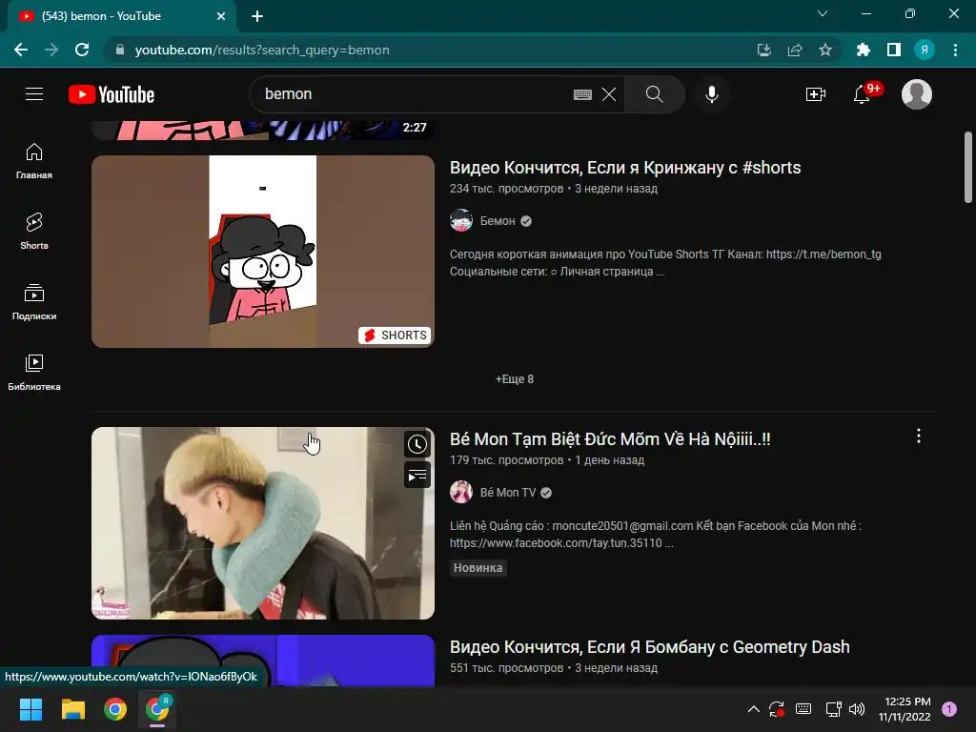Open notifications bell with 9+ badge
976x732 pixels.
point(862,94)
